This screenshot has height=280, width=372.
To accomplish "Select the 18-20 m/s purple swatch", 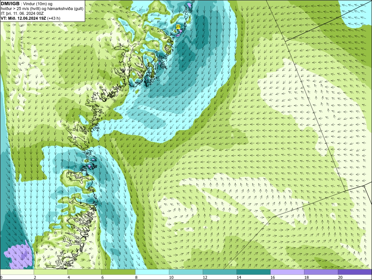I will tap(321, 272).
